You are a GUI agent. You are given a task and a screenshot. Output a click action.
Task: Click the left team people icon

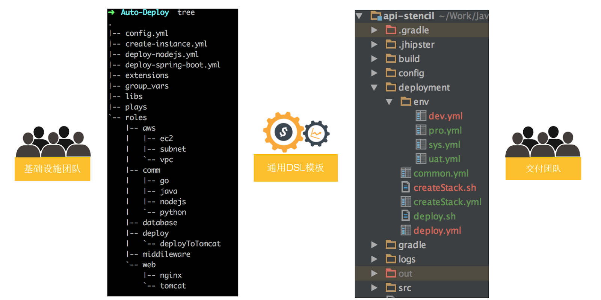tap(53, 142)
